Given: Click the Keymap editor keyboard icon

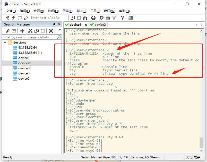Looking at the screenshot, I should click(108, 18).
